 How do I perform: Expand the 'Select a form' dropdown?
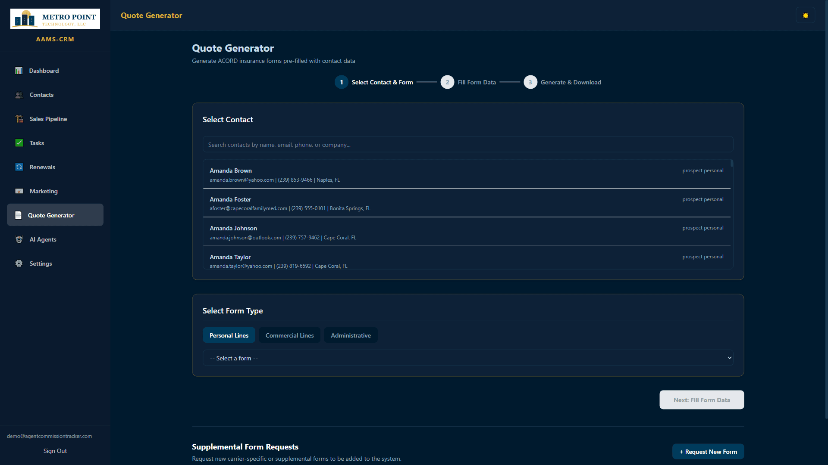[467, 358]
